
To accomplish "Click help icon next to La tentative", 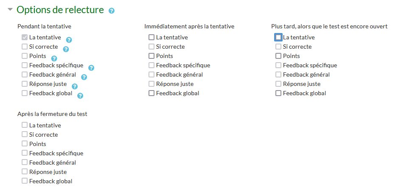I will coord(69,40).
